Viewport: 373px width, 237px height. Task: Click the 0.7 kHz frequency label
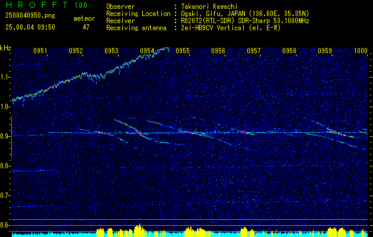5,196
